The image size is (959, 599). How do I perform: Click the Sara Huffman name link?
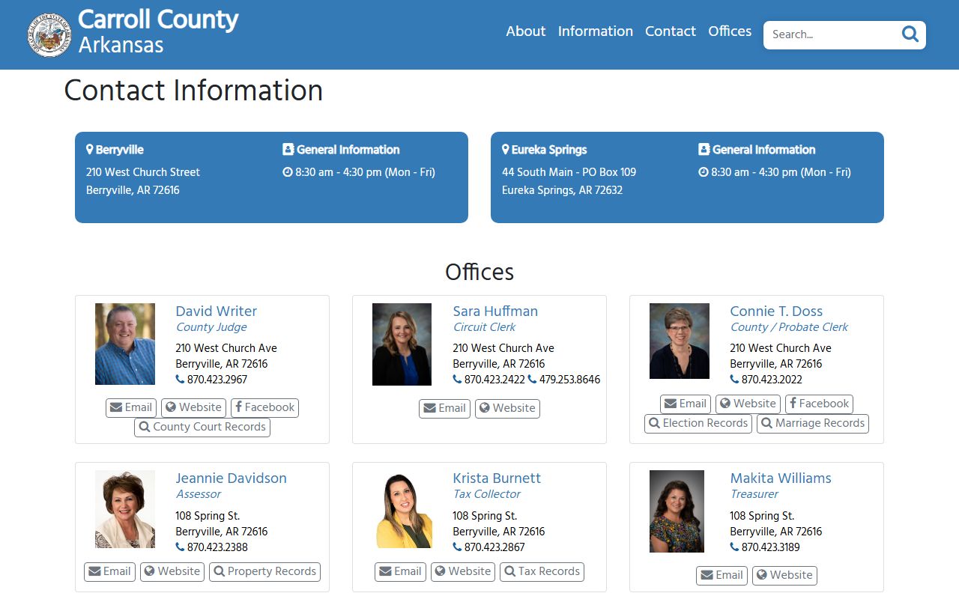point(495,311)
